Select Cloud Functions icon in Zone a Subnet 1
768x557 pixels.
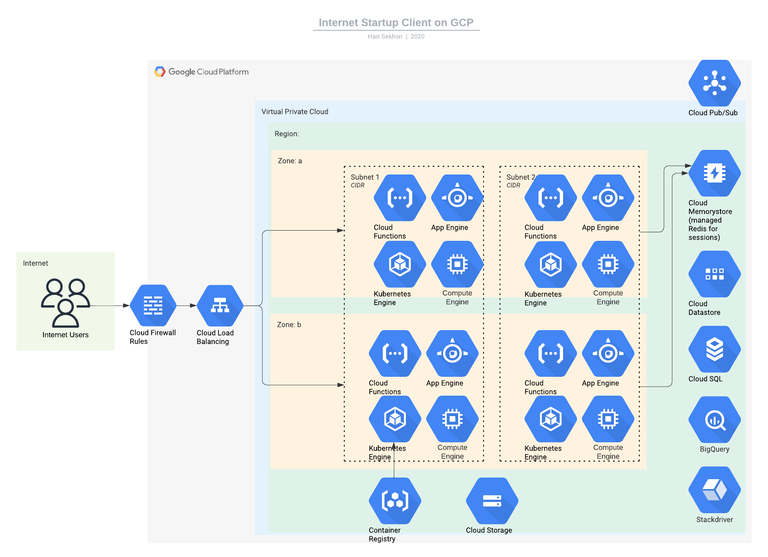click(400, 198)
